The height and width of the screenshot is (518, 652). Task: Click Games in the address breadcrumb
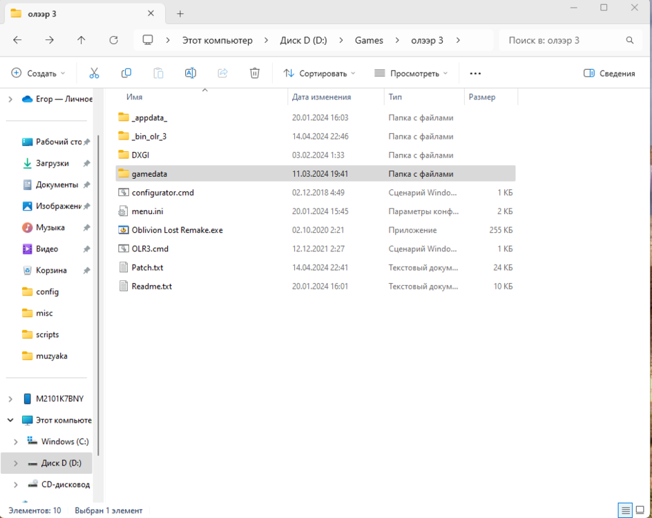(x=369, y=40)
